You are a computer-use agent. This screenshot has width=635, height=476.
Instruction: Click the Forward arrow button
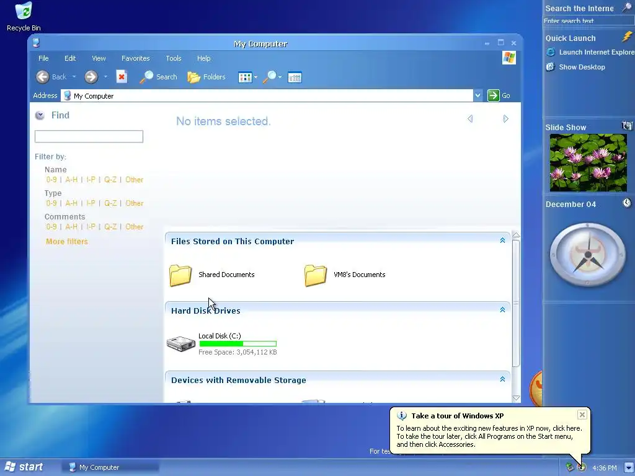pos(91,77)
